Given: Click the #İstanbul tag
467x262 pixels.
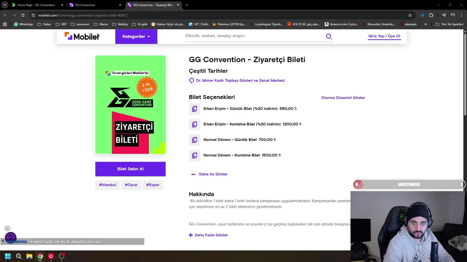Looking at the screenshot, I should (108, 185).
